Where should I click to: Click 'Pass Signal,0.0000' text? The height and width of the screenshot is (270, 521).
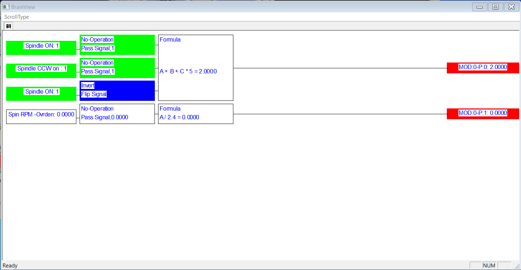[105, 117]
